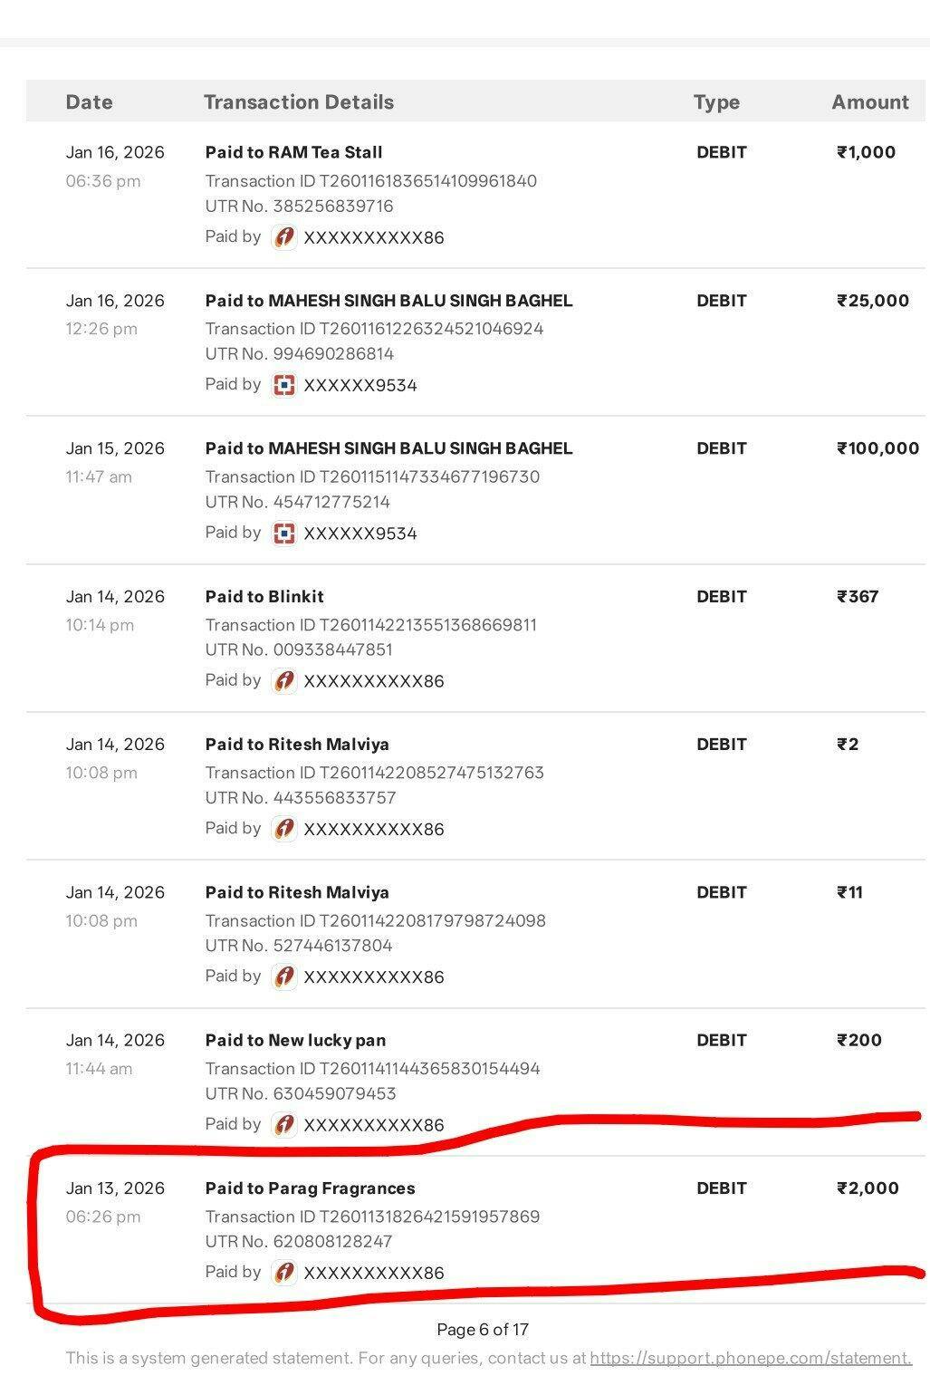Open the support.phonepe.com/statement link
Image resolution: width=930 pixels, height=1385 pixels.
pyautogui.click(x=751, y=1358)
